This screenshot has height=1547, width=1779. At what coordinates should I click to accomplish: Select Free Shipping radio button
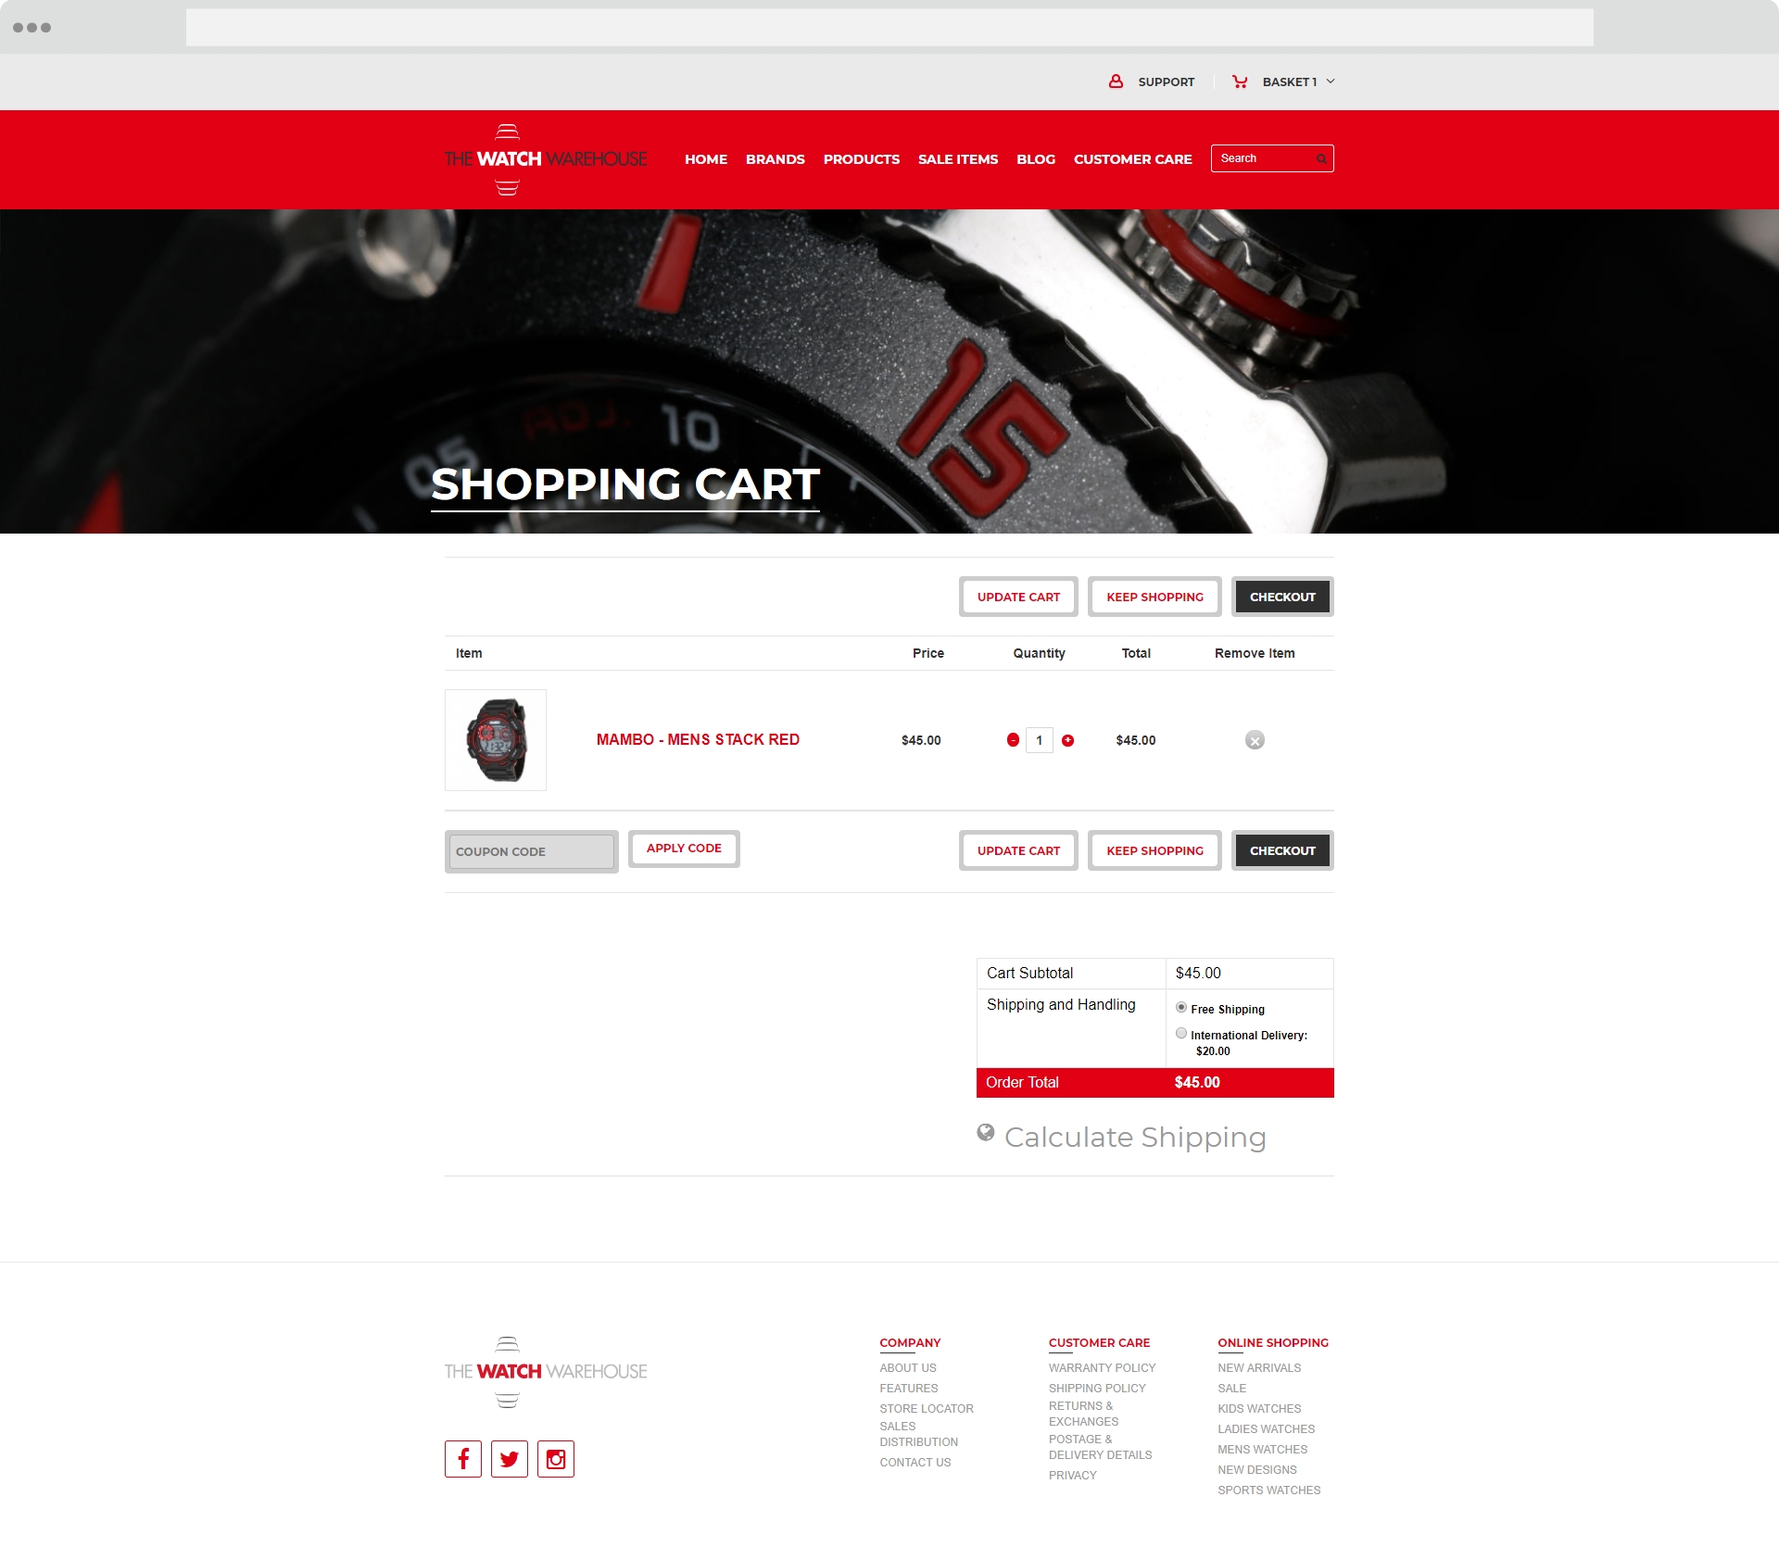tap(1183, 1007)
